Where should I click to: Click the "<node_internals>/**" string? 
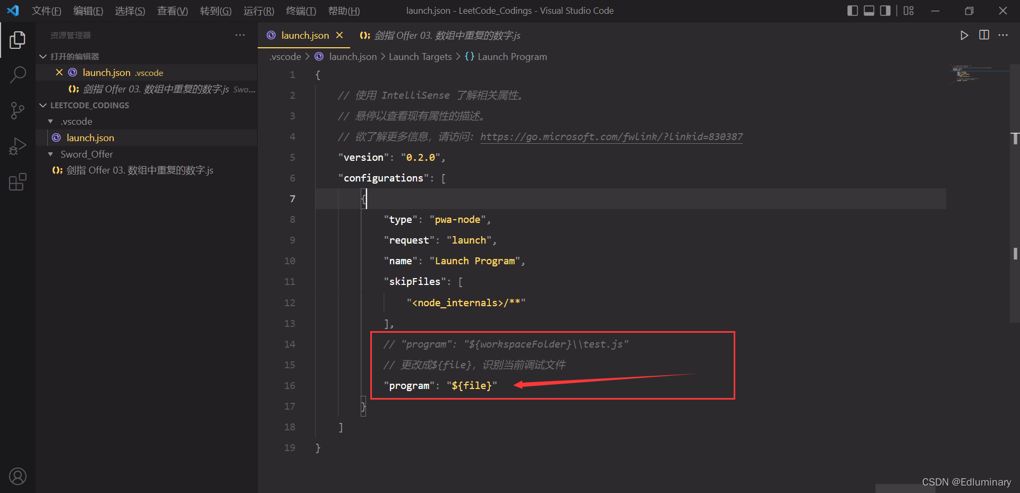(x=466, y=303)
